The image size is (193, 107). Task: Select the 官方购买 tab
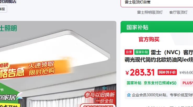click(149, 40)
